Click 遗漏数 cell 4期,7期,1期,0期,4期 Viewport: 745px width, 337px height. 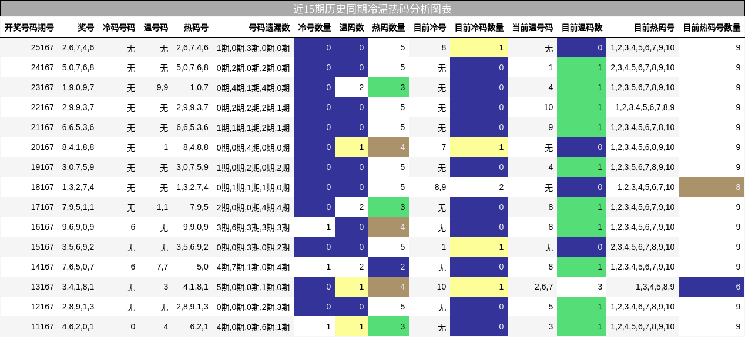253,267
